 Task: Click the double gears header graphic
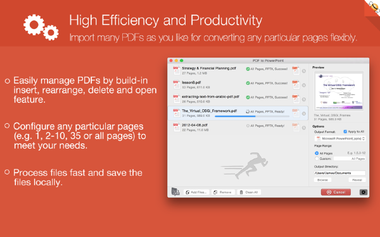click(41, 27)
